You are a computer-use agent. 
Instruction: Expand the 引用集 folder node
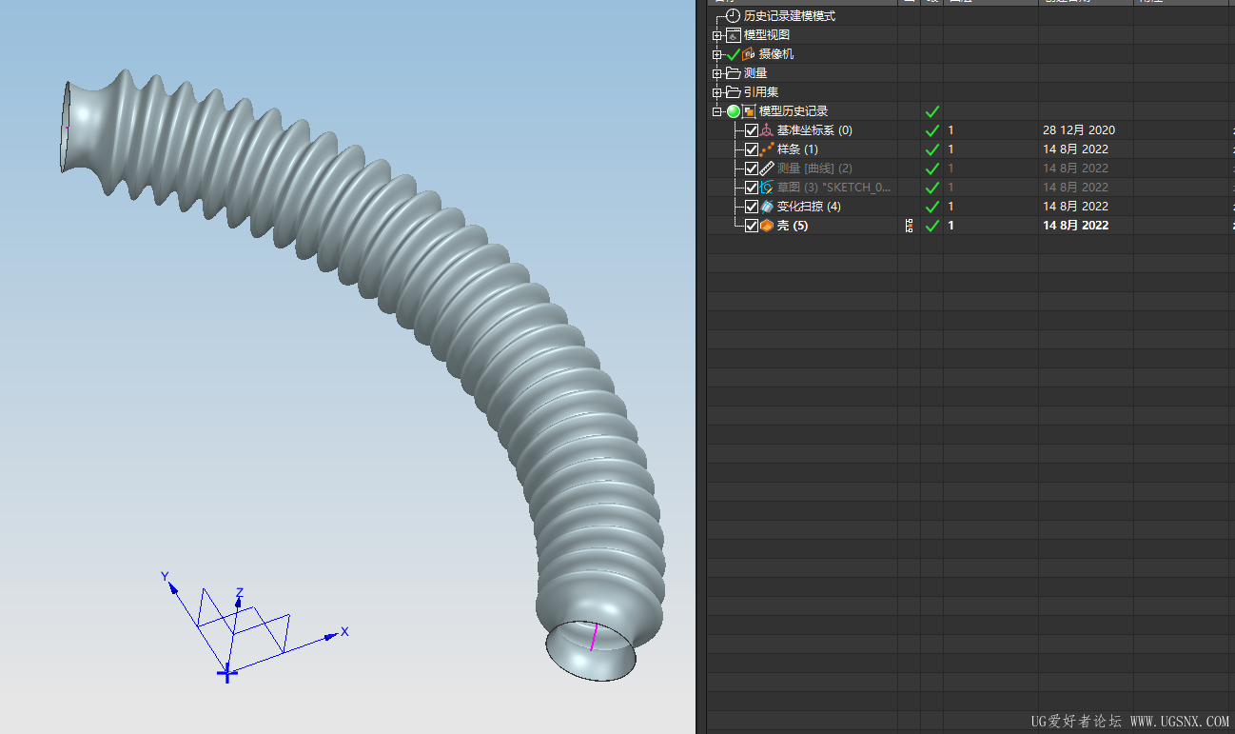tap(717, 92)
